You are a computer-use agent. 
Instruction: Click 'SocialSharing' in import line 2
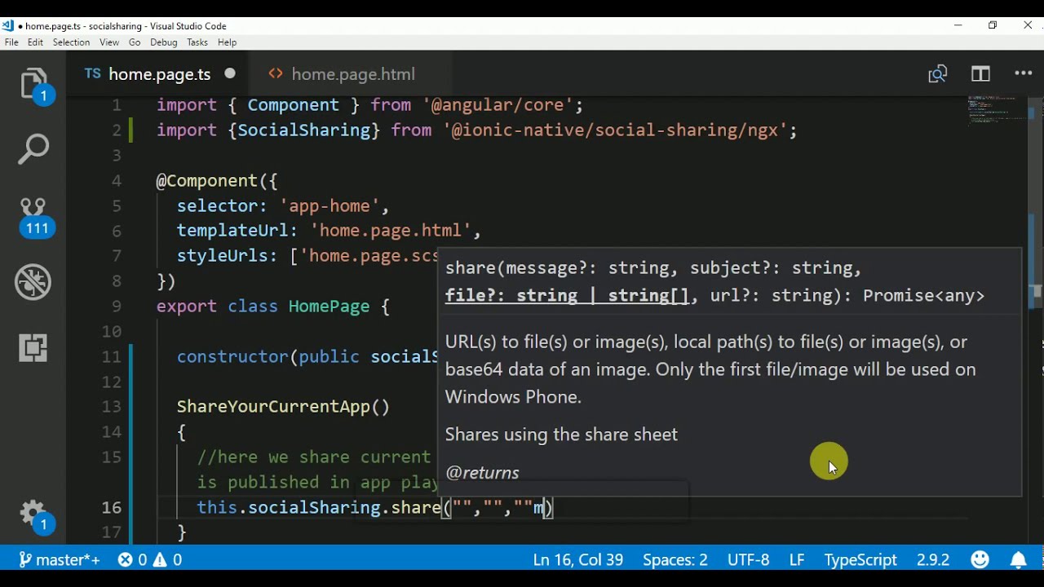[304, 130]
